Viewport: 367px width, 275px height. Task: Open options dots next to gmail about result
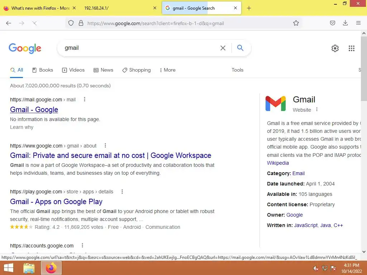tap(105, 145)
